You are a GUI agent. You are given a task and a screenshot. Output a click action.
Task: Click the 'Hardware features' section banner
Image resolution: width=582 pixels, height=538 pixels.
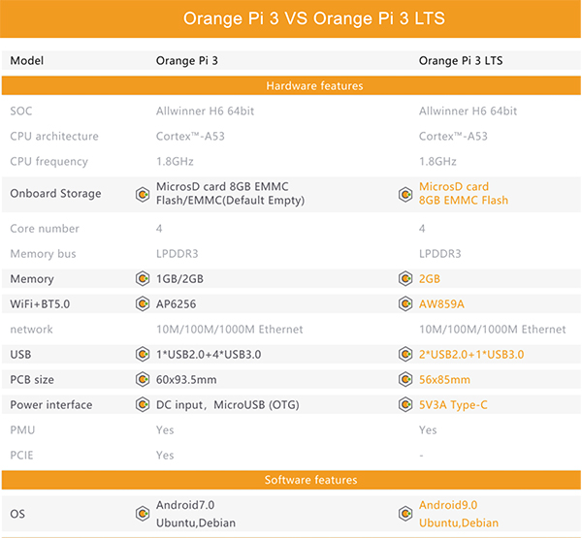point(291,85)
